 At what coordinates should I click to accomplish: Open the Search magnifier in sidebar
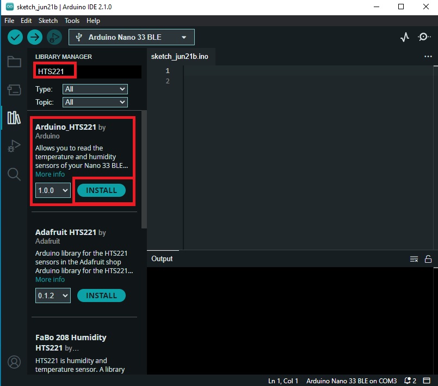click(14, 174)
